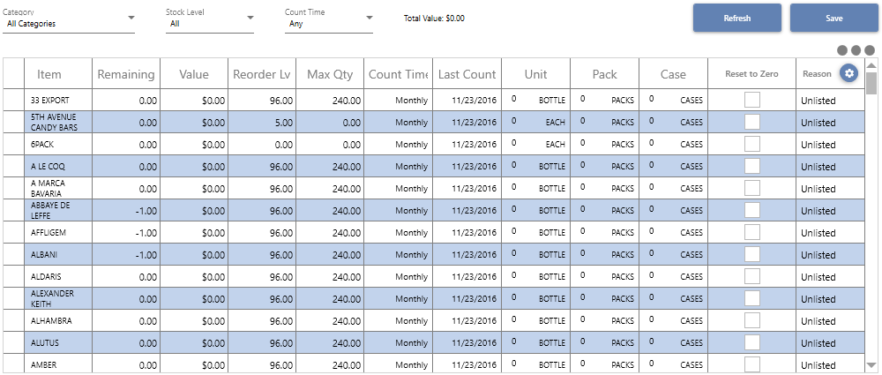This screenshot has width=882, height=375.
Task: Grab the vertical scrollbar thumb
Action: click(871, 83)
